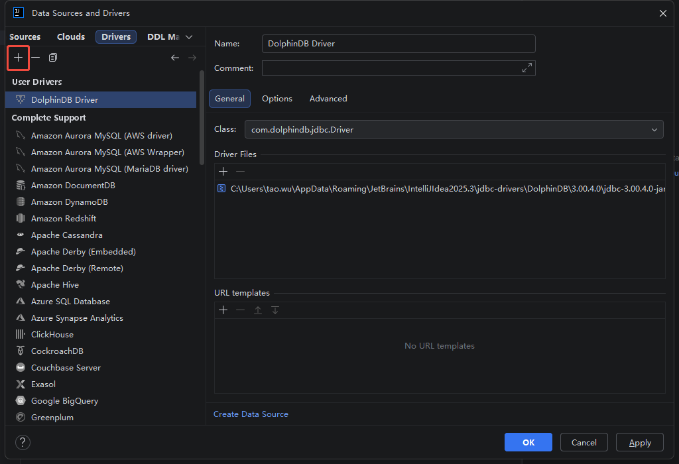Click the Azure SQL Database icon
Screen dimensions: 679x464
(x=21, y=301)
